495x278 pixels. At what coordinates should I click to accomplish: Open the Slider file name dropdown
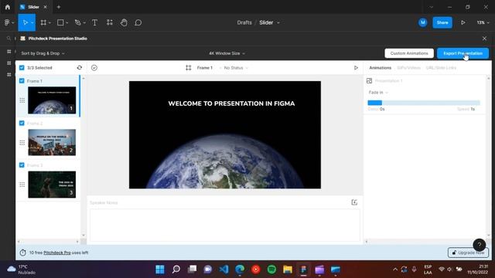[x=278, y=22]
